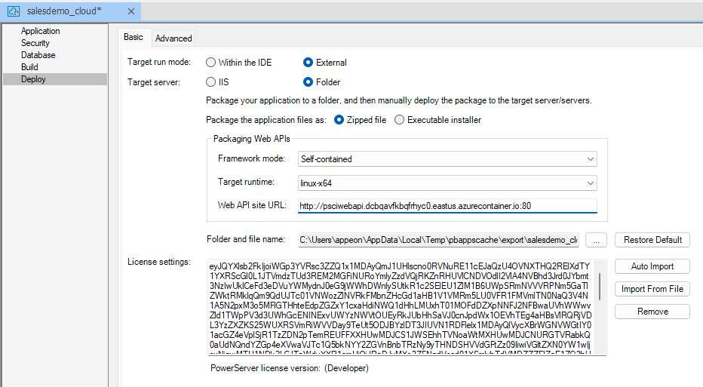The image size is (703, 387).
Task: Click the 'License settings:' label
Action: 158,262
